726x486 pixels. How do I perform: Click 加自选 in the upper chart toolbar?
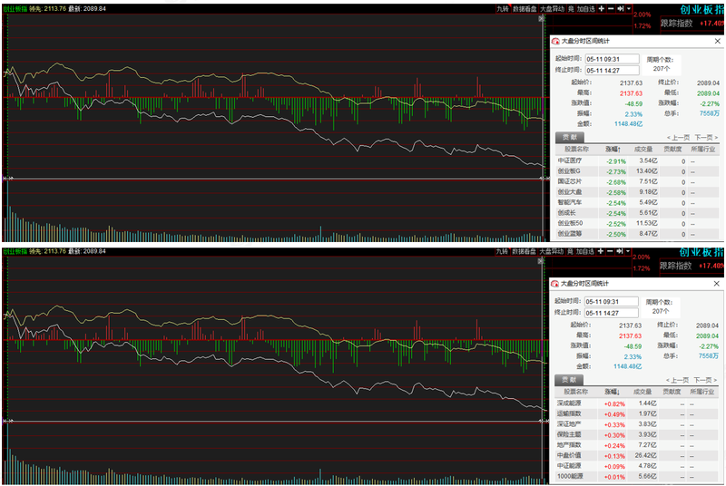pos(585,9)
